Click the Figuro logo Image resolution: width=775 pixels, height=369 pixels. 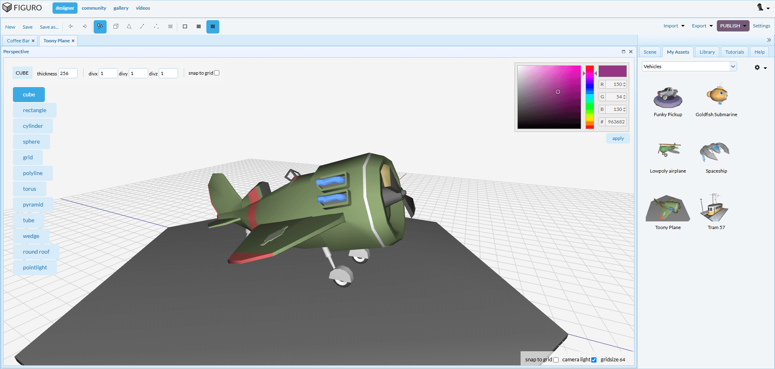[x=22, y=8]
